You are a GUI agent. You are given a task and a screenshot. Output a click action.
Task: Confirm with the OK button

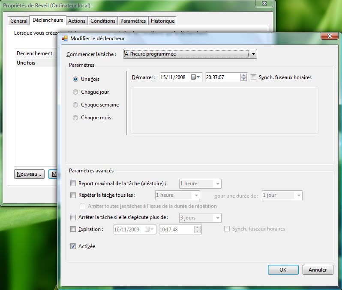[283, 270]
